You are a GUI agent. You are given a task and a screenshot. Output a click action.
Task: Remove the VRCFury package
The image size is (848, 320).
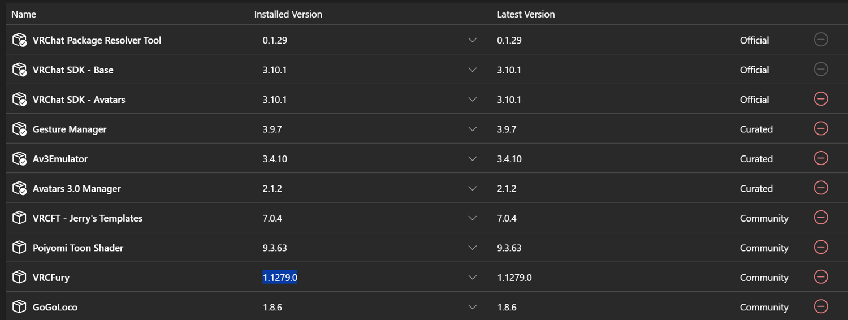821,277
